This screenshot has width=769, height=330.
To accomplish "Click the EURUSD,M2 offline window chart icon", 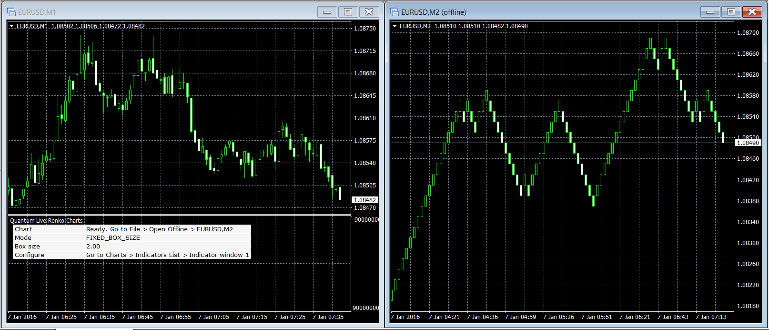I will pyautogui.click(x=395, y=12).
